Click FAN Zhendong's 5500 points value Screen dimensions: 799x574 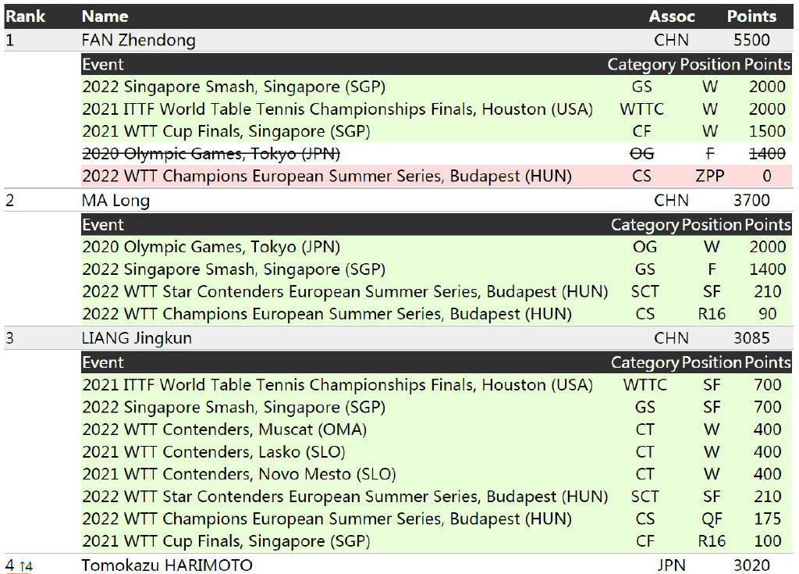751,40
